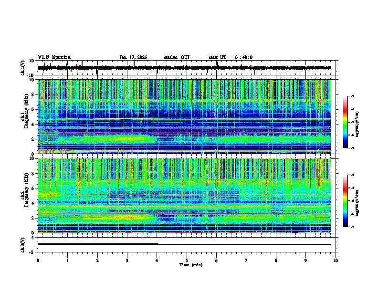
Task: Click time axis tick label "9"
Action: coord(305,261)
